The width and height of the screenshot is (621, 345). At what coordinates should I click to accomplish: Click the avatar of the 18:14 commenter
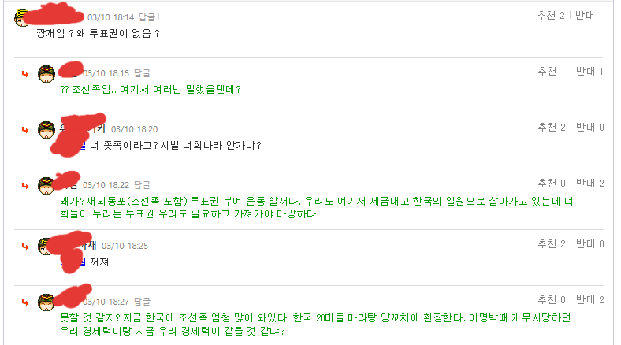click(x=22, y=19)
